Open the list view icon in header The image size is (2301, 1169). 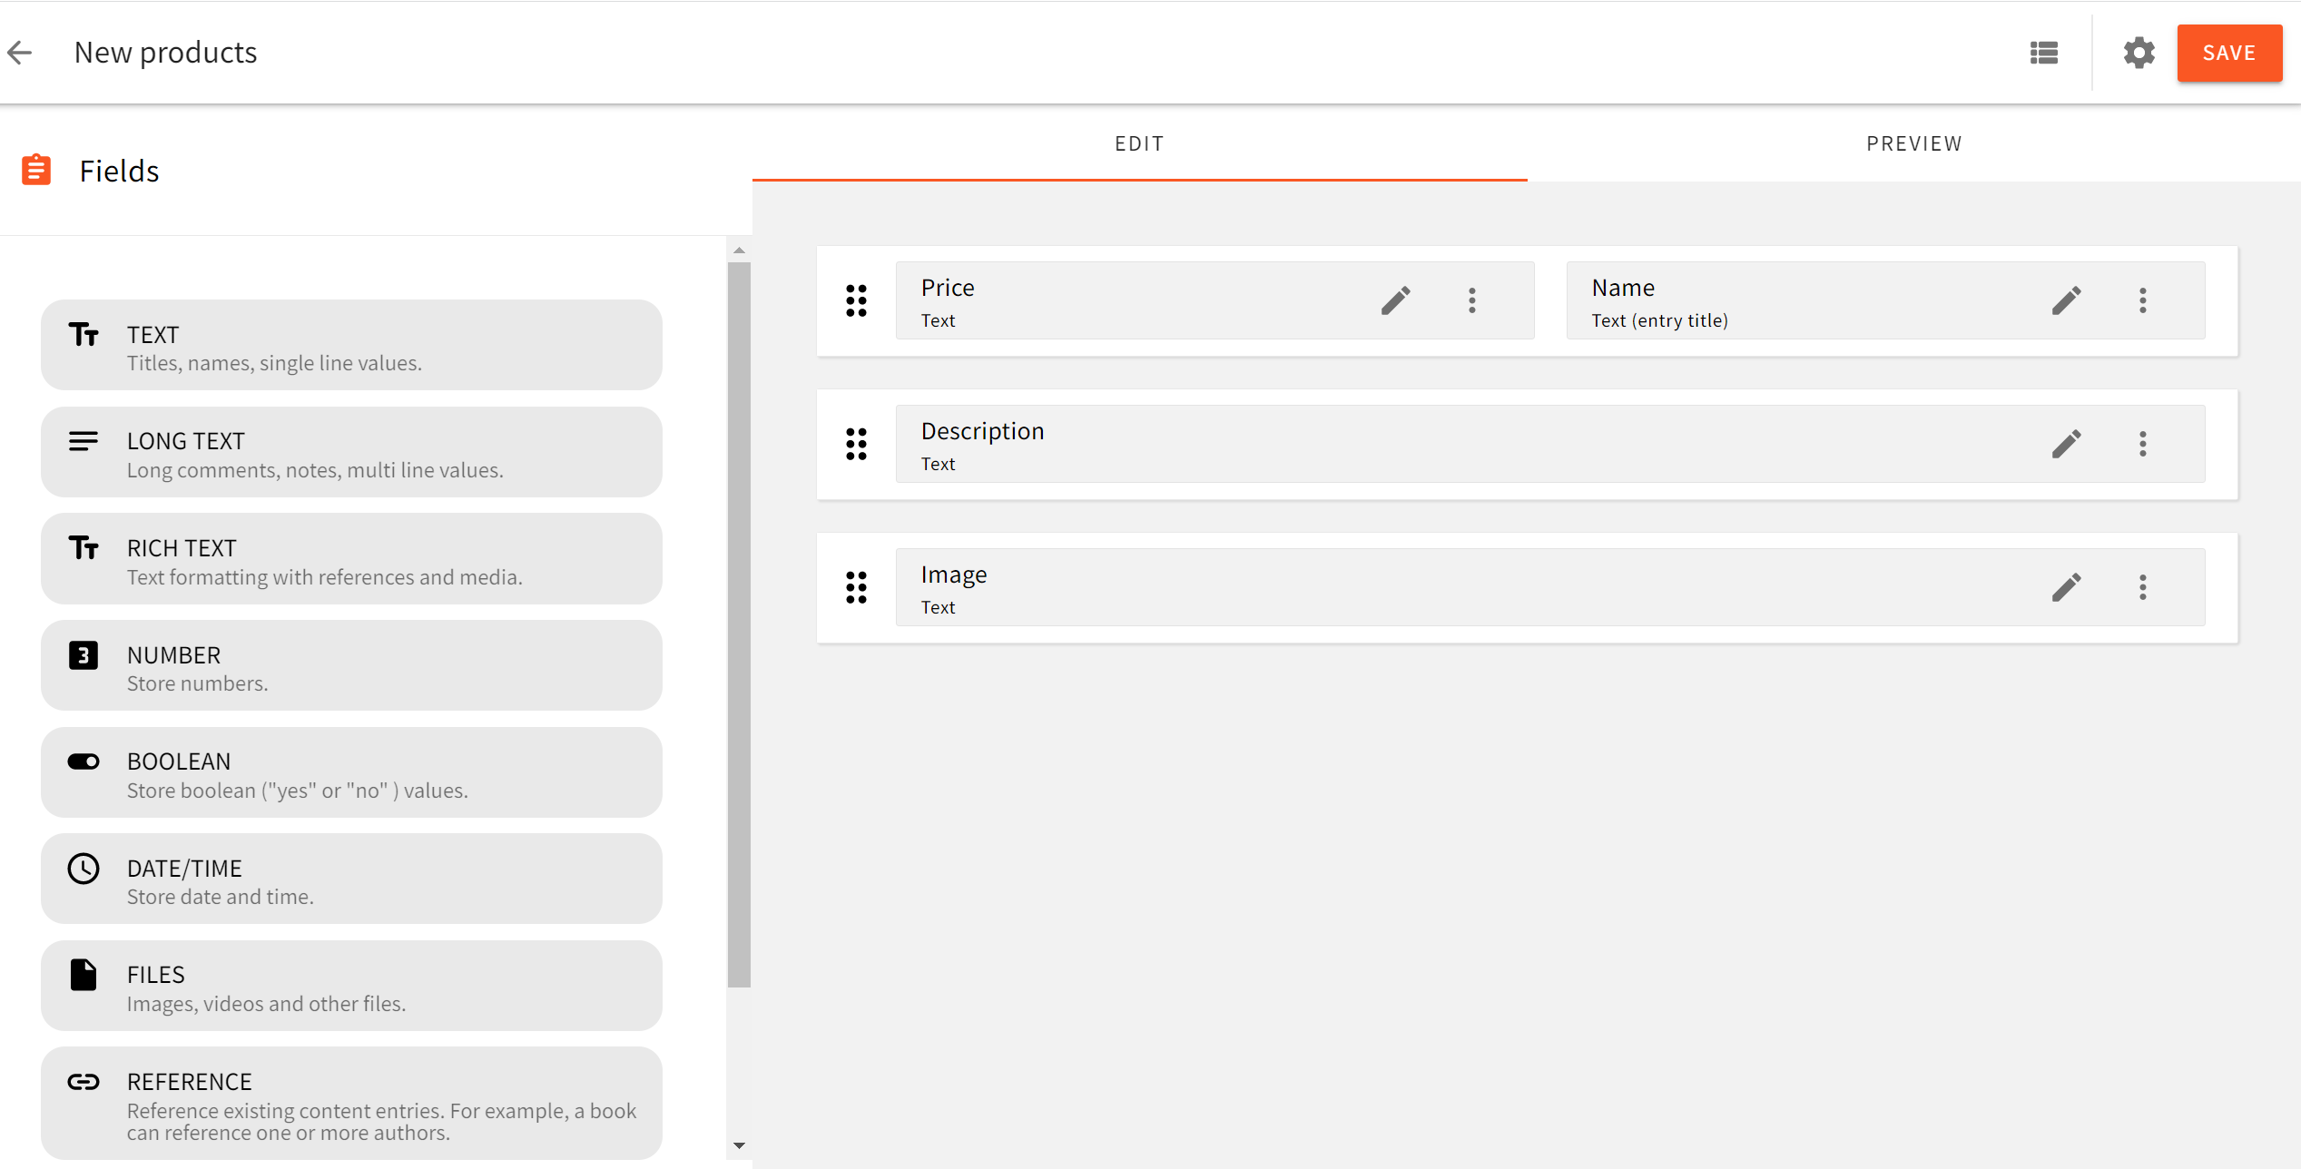pos(2044,53)
